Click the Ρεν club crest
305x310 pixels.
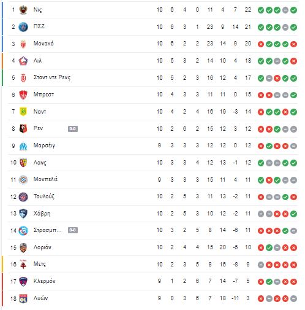(23, 129)
